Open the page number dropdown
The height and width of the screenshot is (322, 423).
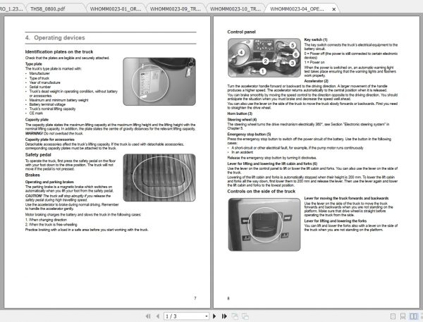pos(207,316)
